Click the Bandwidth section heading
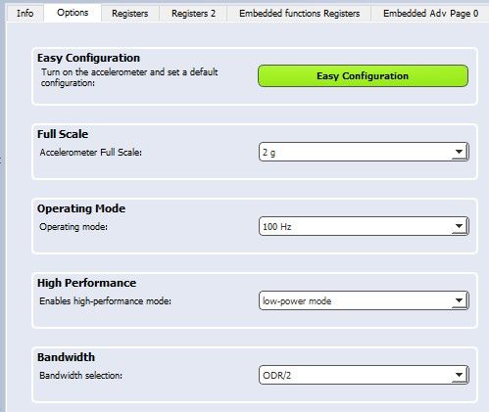489x412 pixels. point(66,357)
